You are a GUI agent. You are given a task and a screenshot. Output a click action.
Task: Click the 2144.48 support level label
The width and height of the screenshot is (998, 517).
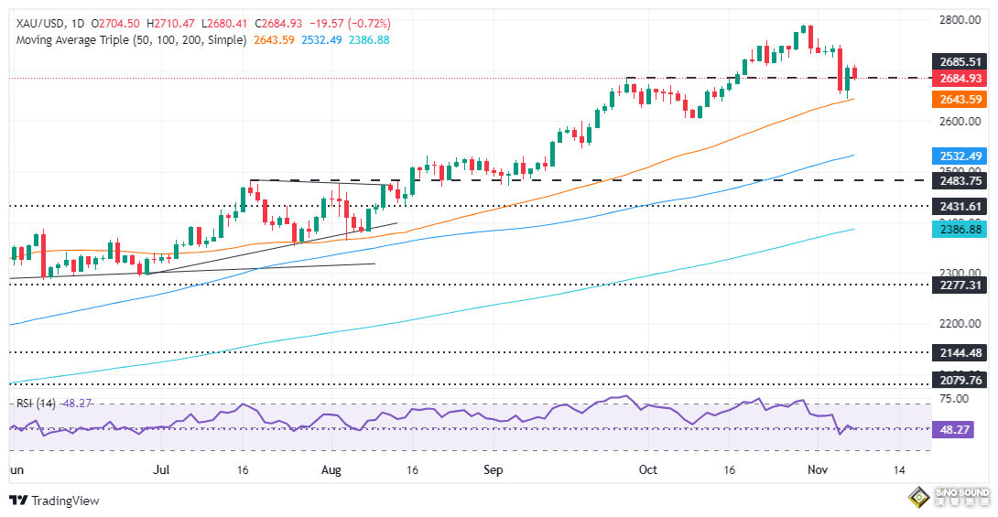click(x=959, y=352)
